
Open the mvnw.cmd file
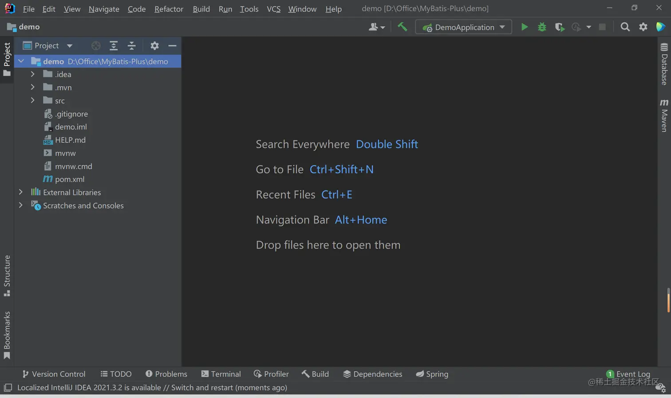[68, 166]
